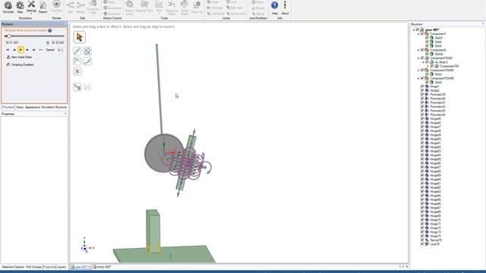Toggle the Hinge74 checkbox

(x=422, y=236)
